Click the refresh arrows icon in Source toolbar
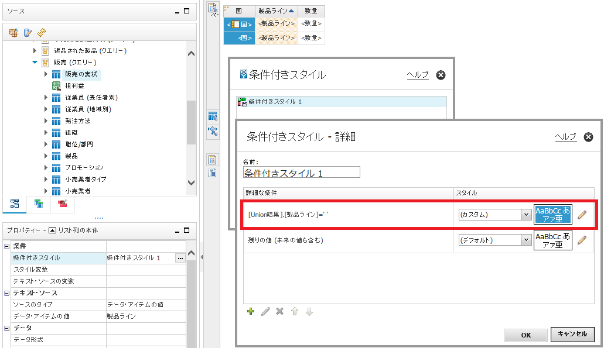This screenshot has height=348, width=604. [x=42, y=32]
